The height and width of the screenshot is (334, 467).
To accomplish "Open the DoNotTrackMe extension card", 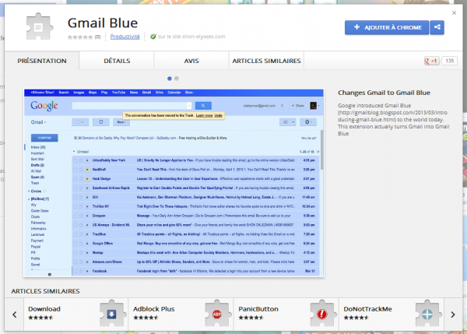I will tap(392, 315).
